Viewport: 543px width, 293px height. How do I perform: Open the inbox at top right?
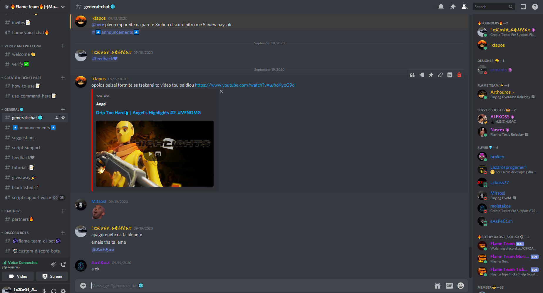click(x=523, y=6)
